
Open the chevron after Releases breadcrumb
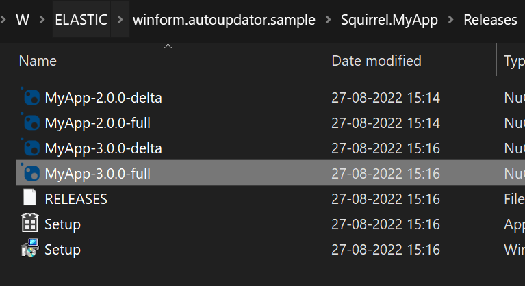pyautogui.click(x=522, y=20)
